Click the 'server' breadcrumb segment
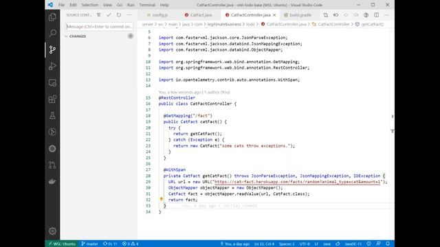This screenshot has width=440, height=247. (148, 24)
